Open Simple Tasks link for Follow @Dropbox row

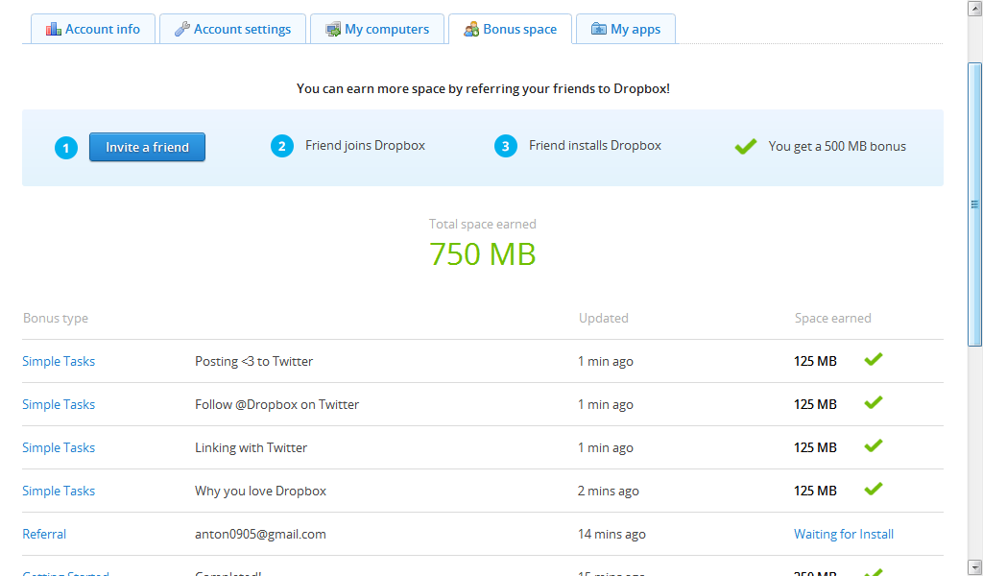click(59, 404)
